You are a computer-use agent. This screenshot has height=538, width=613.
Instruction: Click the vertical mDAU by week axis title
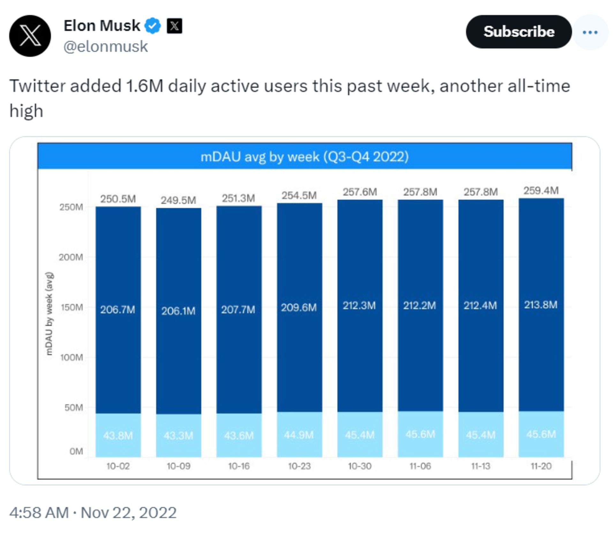tap(49, 313)
